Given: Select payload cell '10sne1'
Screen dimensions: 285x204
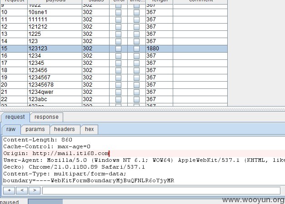Looking at the screenshot, I should click(55, 12).
